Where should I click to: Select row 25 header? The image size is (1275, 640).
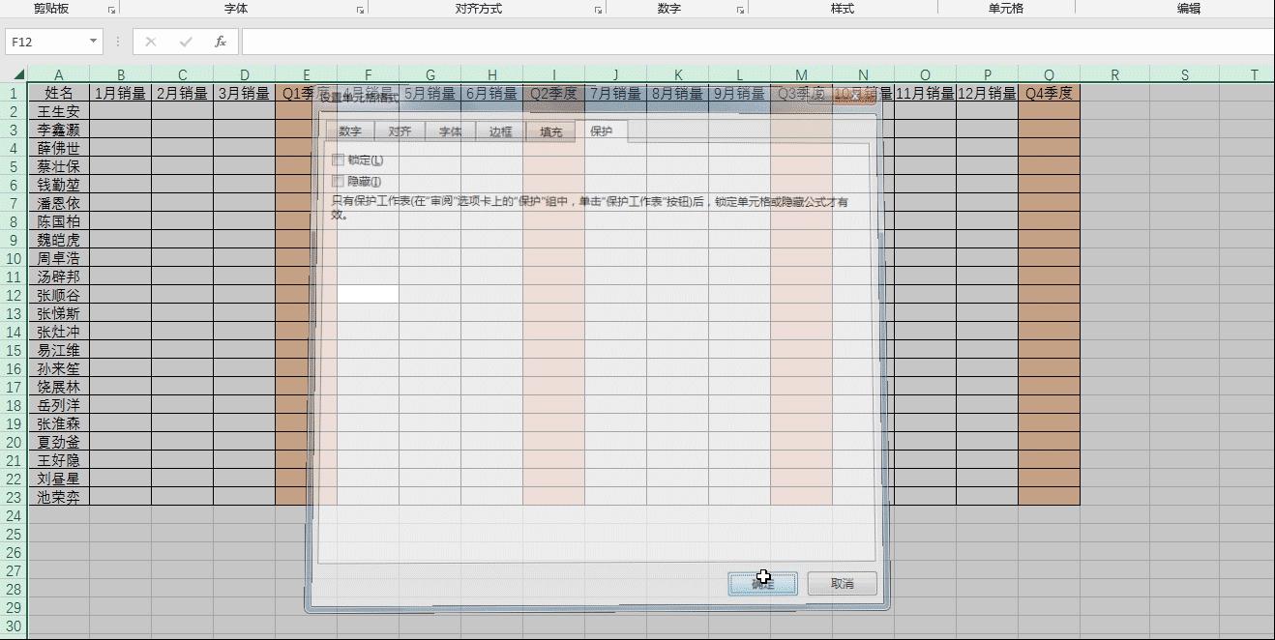pyautogui.click(x=15, y=534)
